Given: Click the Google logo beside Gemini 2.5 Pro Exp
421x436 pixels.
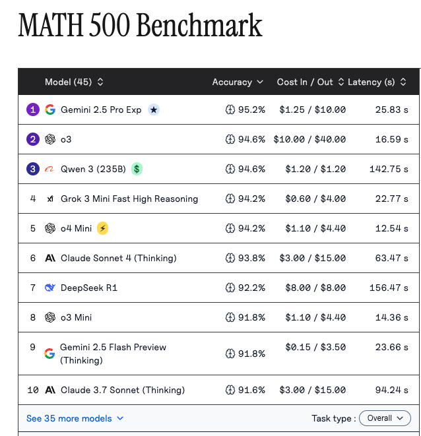Looking at the screenshot, I should [50, 109].
